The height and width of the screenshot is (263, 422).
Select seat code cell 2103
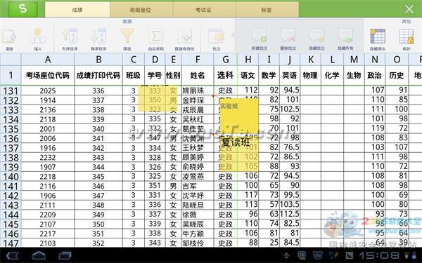click(x=48, y=243)
